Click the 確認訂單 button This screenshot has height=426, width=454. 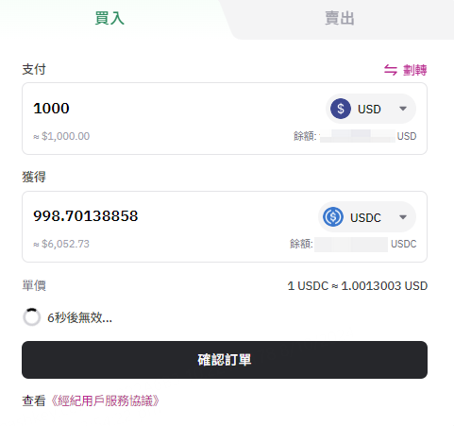click(225, 360)
